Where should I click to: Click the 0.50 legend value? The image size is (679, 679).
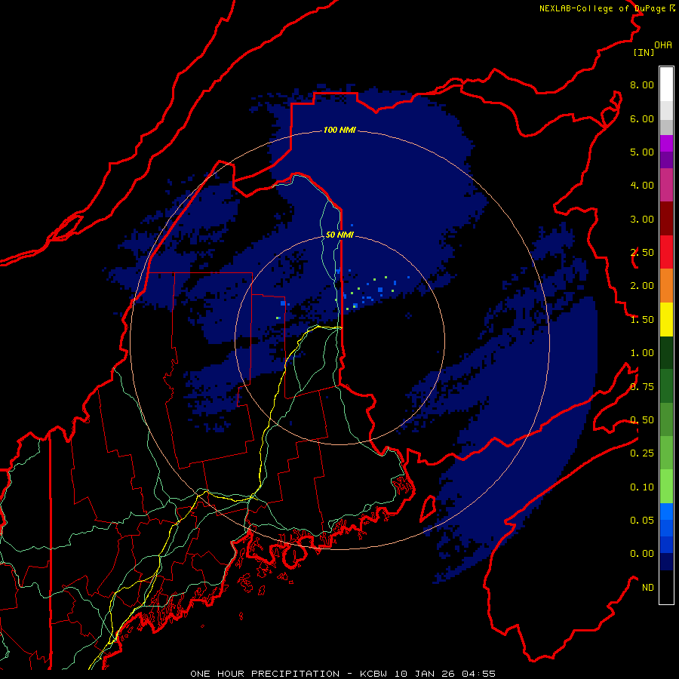click(642, 420)
